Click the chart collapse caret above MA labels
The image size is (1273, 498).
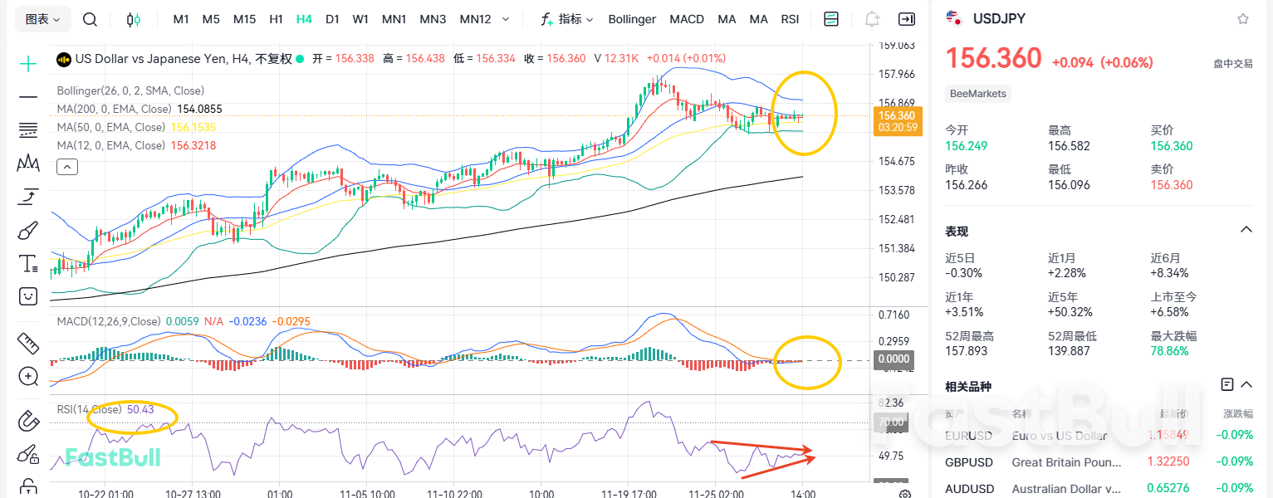(x=66, y=166)
